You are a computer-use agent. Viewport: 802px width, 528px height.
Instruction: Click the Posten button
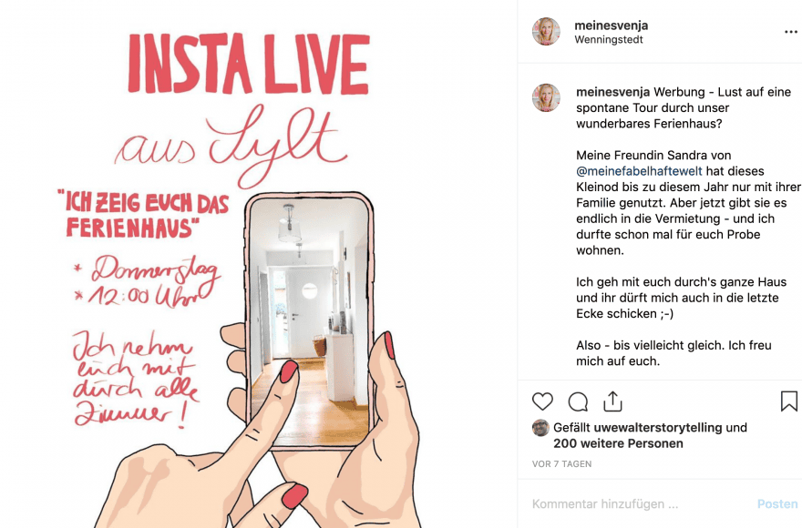777,504
